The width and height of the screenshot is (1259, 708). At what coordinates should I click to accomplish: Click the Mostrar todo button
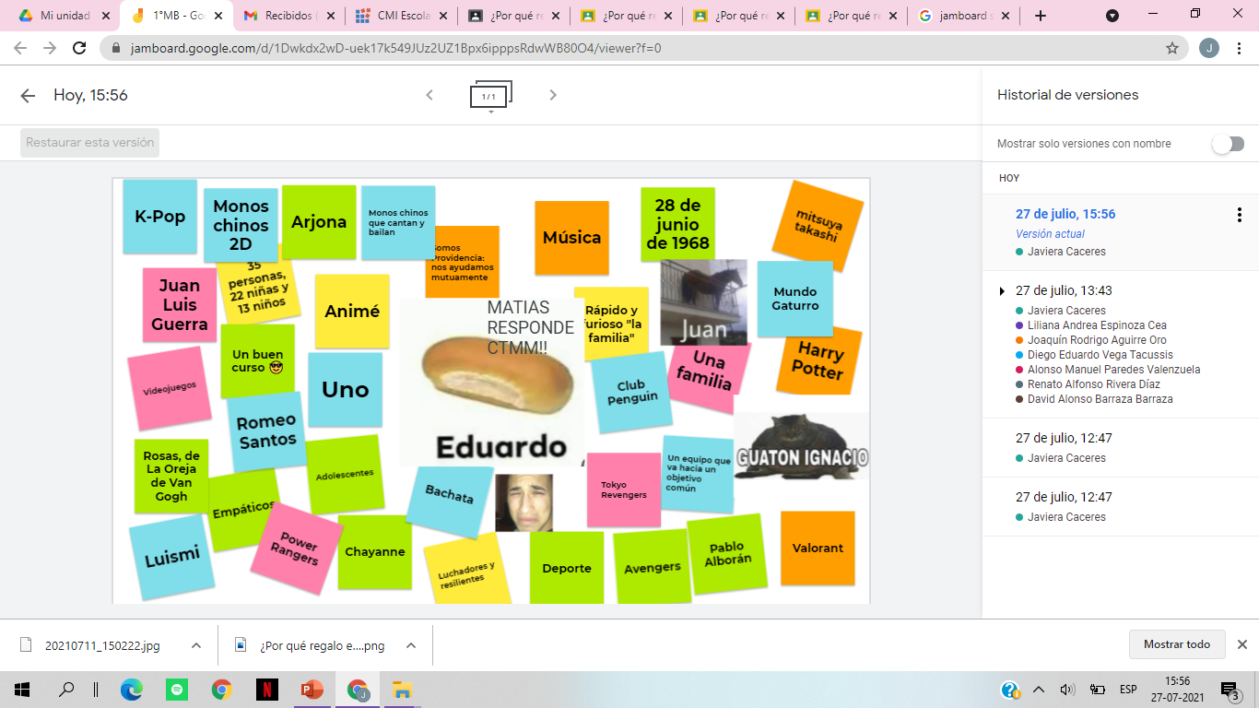(x=1177, y=644)
